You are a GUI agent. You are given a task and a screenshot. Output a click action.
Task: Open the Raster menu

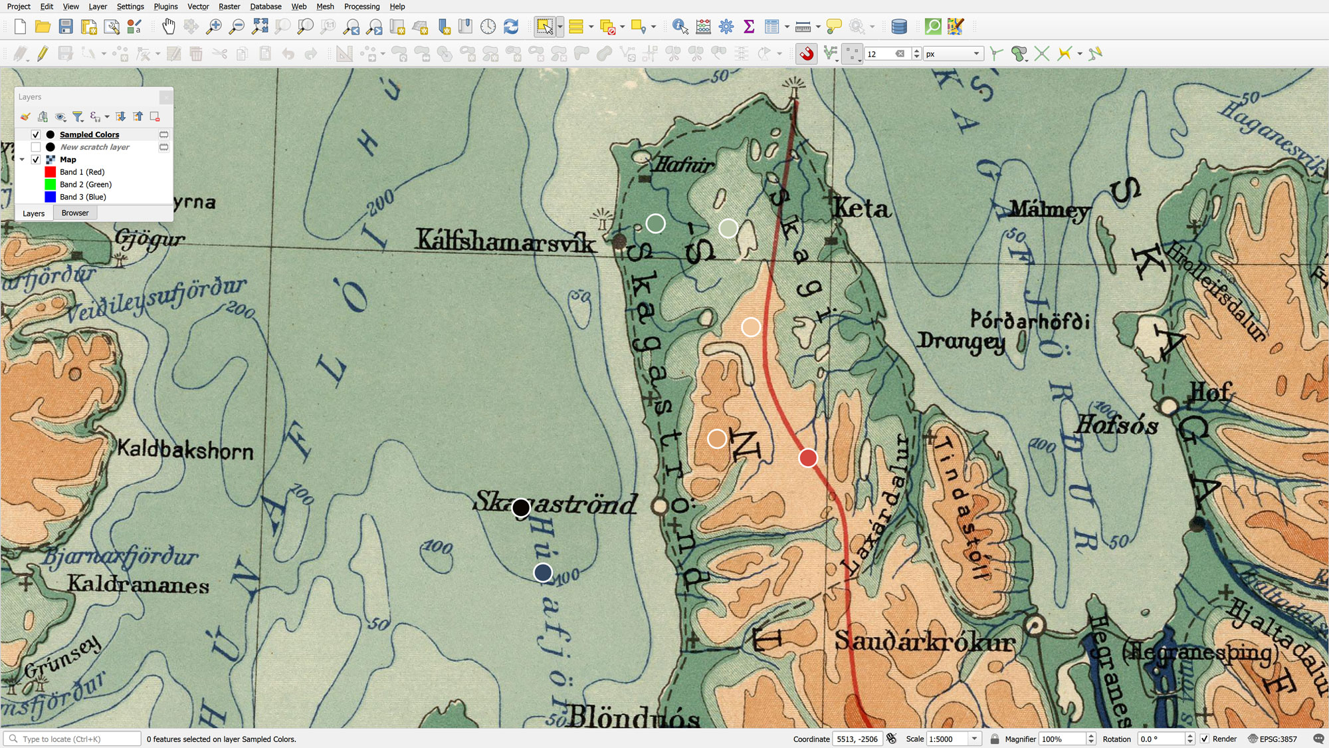click(x=229, y=6)
